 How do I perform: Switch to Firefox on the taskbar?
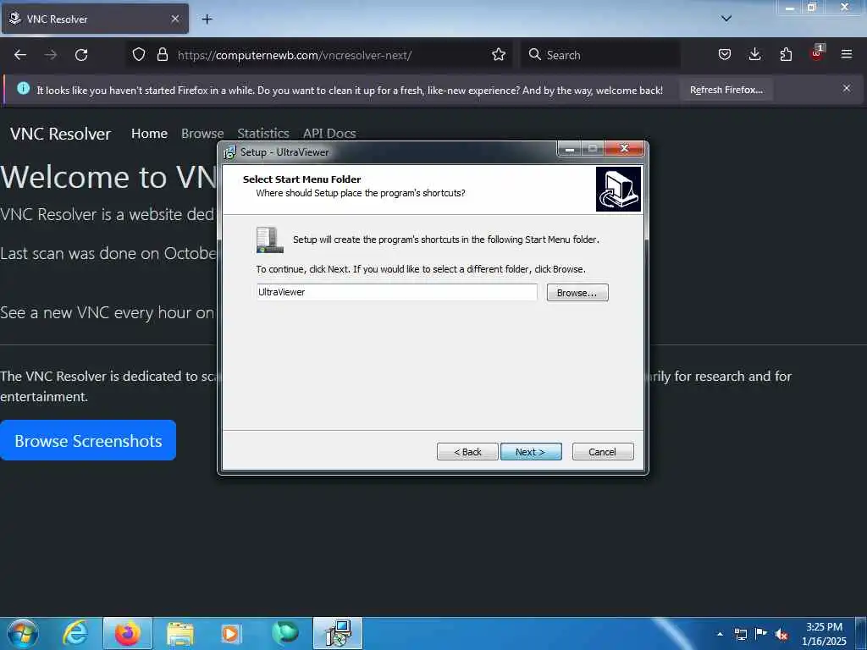[128, 633]
